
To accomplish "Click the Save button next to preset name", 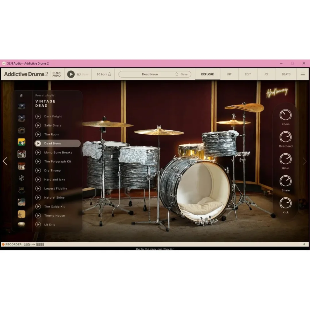I will 184,74.
